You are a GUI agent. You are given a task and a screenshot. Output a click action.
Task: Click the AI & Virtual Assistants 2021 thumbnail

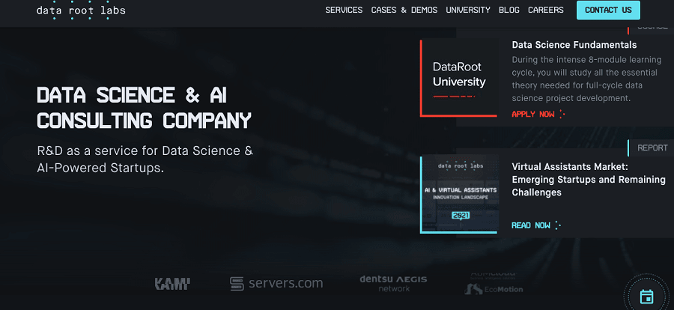458,194
